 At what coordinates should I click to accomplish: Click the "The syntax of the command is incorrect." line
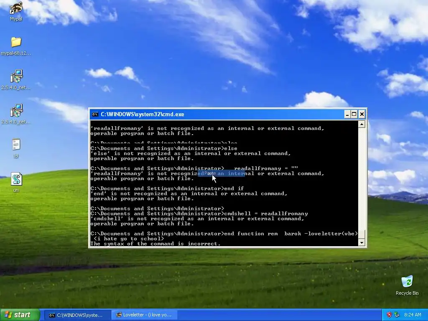(155, 244)
